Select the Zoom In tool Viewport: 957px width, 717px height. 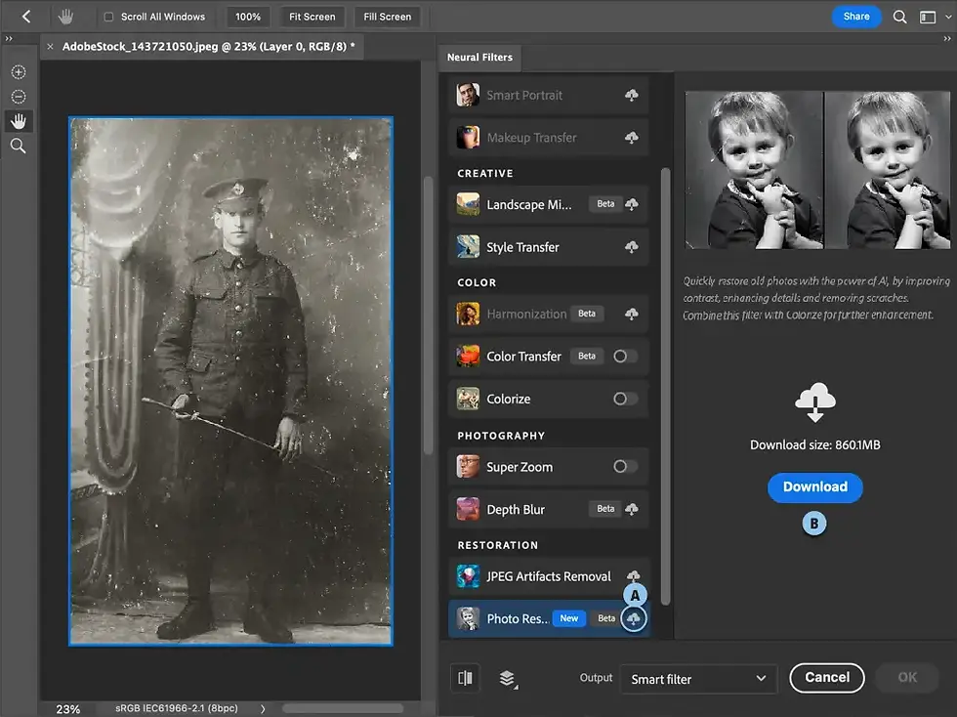[19, 72]
